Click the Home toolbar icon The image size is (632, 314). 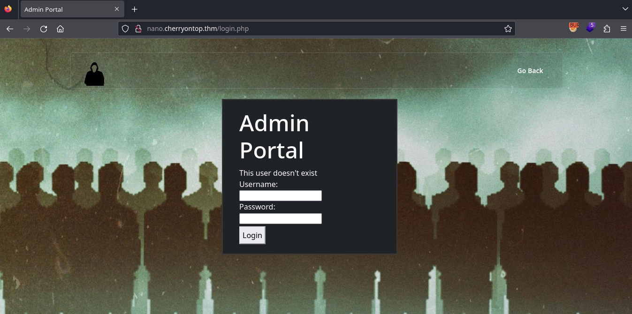[x=60, y=29]
